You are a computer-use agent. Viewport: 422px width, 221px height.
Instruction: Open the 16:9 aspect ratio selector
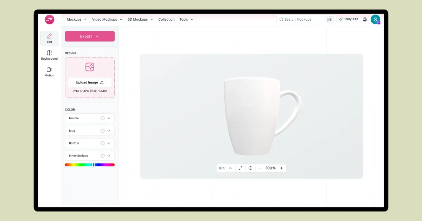click(225, 168)
